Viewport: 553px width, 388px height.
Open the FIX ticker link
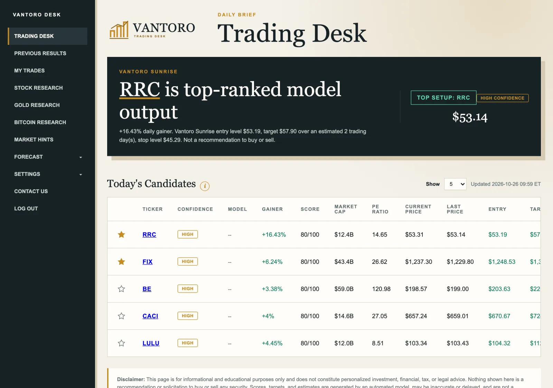coord(148,262)
